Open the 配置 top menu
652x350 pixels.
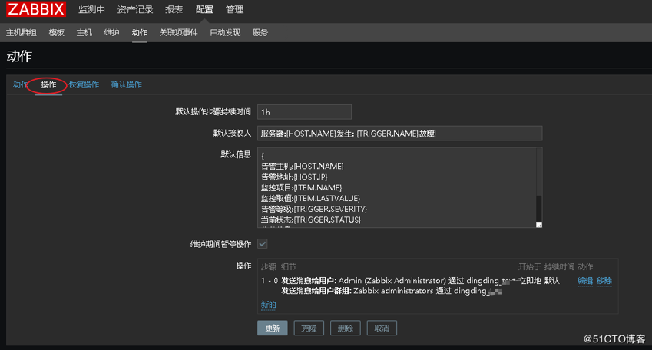click(x=204, y=9)
